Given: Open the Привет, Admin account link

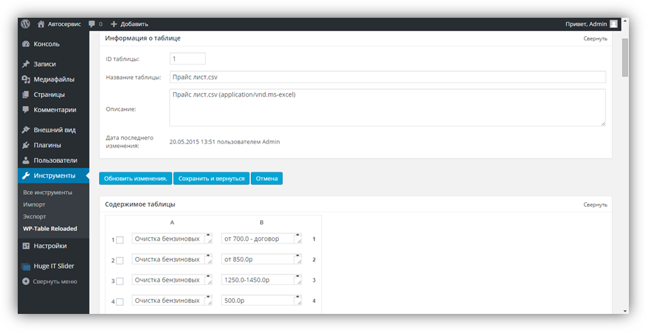Looking at the screenshot, I should pos(586,24).
